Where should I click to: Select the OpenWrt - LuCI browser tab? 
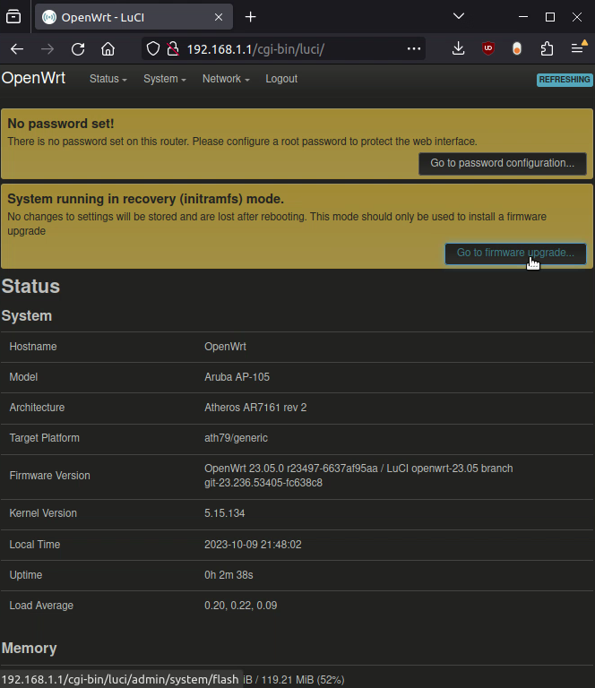coord(134,17)
